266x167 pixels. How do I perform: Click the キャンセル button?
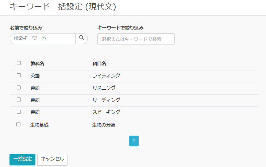click(x=52, y=159)
